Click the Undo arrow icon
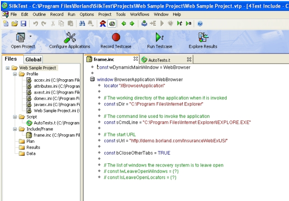The height and width of the screenshot is (201, 289). [x=35, y=23]
